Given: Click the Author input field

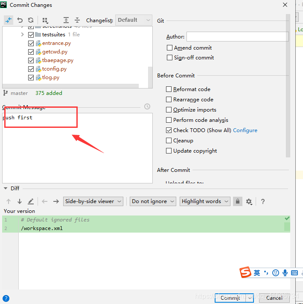Looking at the screenshot, I should click(x=238, y=36).
